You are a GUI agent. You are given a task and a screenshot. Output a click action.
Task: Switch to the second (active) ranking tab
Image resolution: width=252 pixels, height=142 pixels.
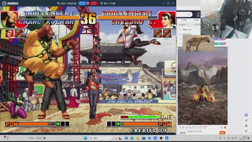[x=196, y=20]
